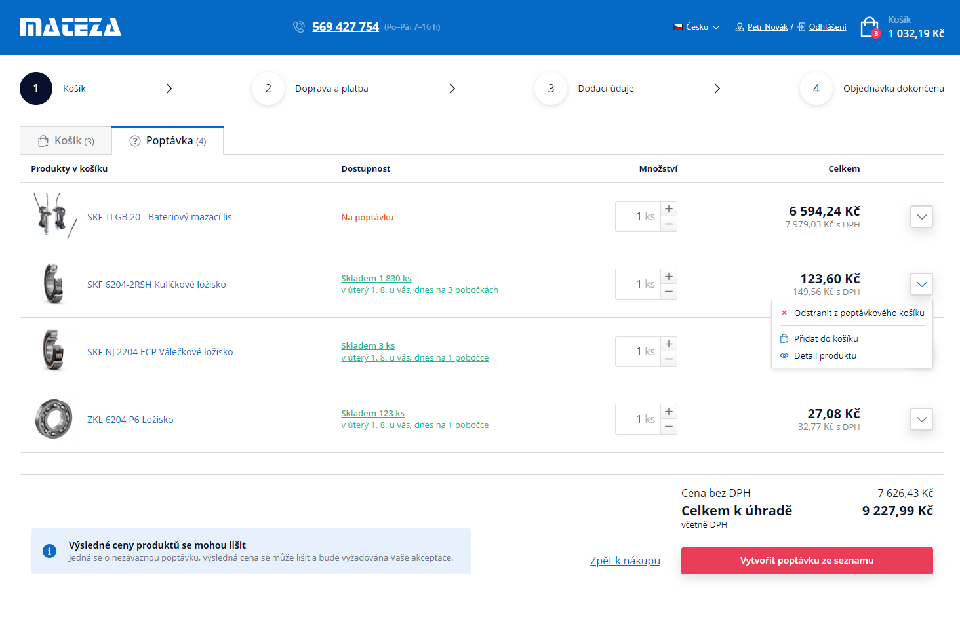Collapse options for SKF 6204-2RSH row
Viewport: 960px width, 630px height.
[922, 284]
